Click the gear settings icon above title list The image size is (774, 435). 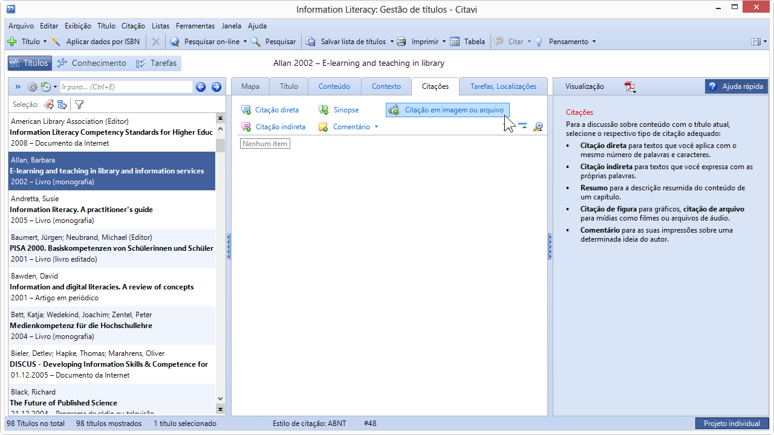pos(33,87)
